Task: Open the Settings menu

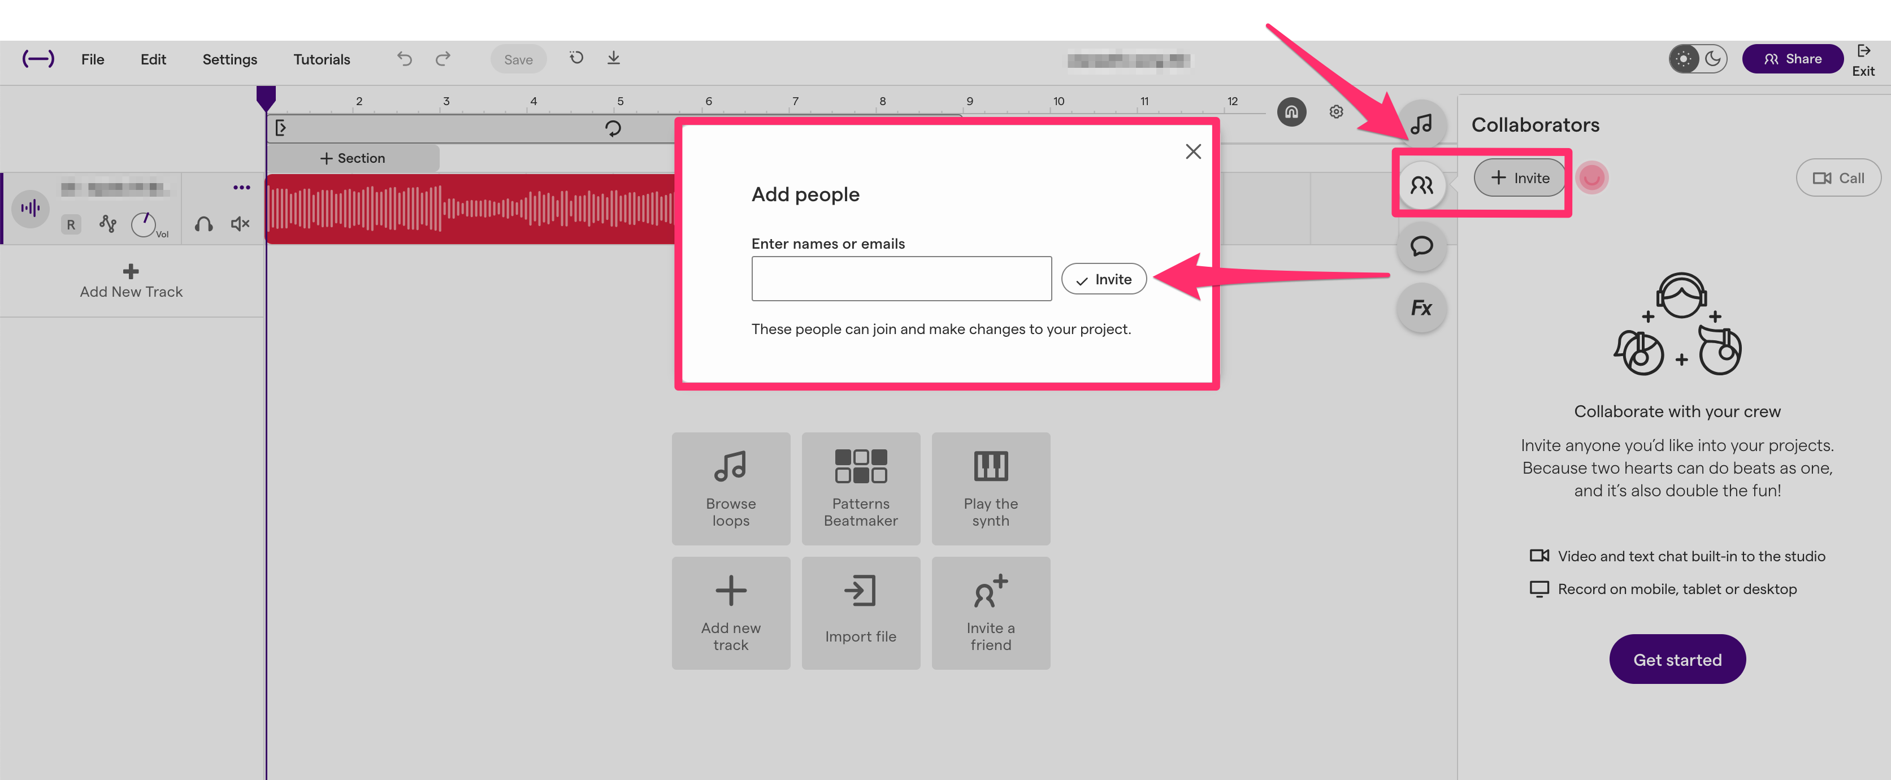Action: (x=230, y=59)
